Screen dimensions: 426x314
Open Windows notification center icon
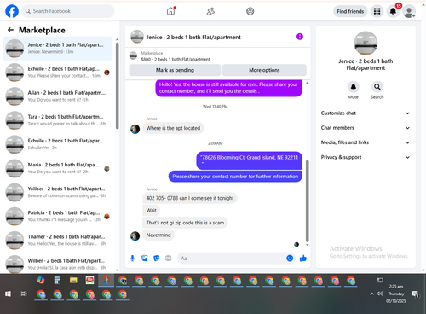[416, 294]
